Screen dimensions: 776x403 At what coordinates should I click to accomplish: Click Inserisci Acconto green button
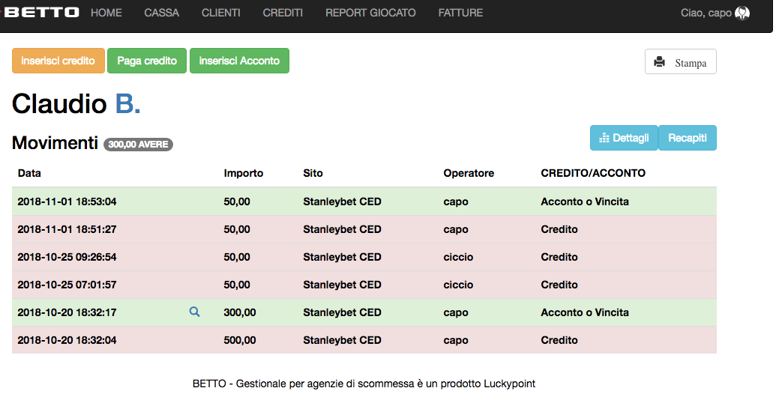(x=239, y=61)
